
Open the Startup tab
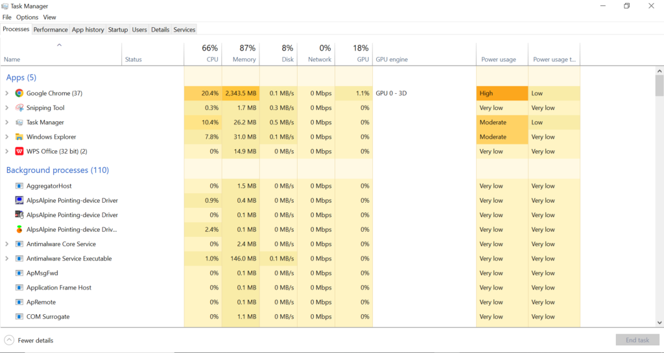pos(117,29)
